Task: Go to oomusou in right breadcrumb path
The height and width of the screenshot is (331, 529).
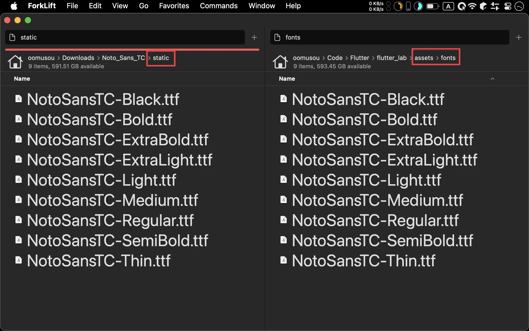Action: (x=306, y=58)
